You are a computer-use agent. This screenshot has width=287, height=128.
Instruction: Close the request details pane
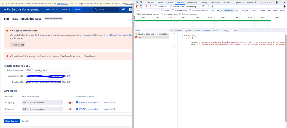(172, 30)
